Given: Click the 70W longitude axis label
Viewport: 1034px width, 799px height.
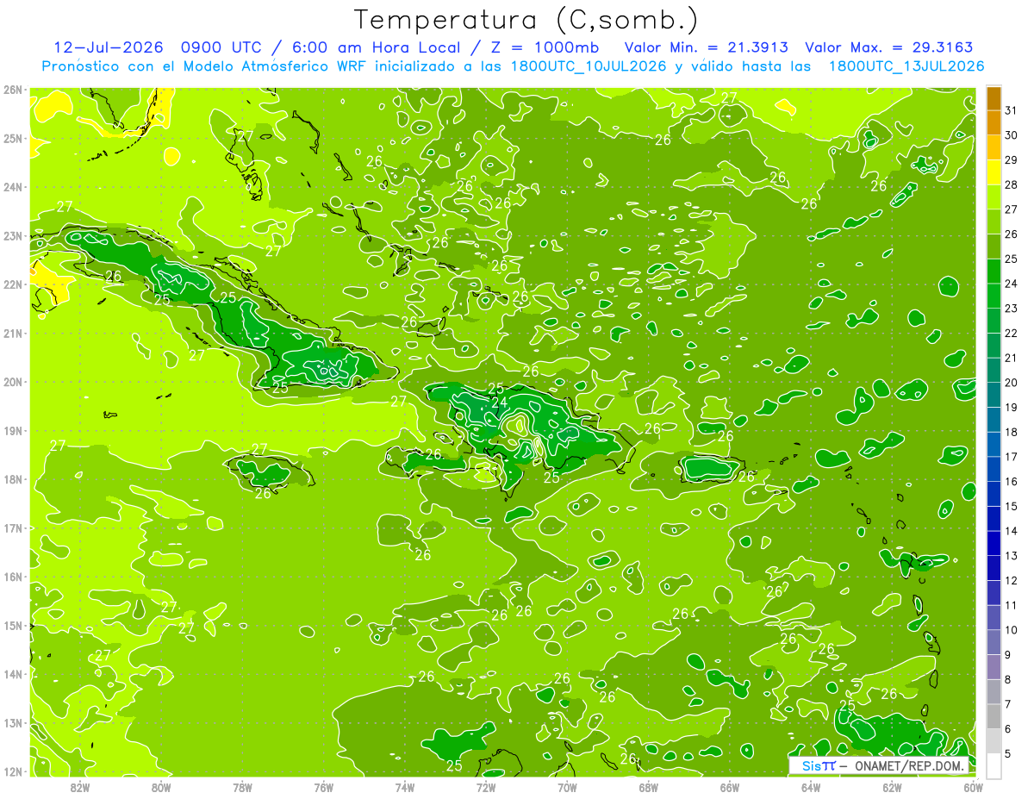Looking at the screenshot, I should pyautogui.click(x=567, y=787).
